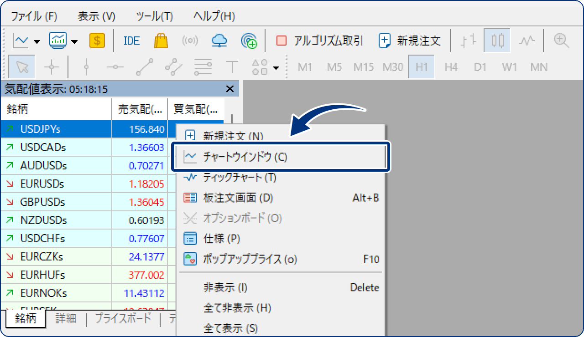Select the H1 timeframe
584x337 pixels.
[x=422, y=67]
